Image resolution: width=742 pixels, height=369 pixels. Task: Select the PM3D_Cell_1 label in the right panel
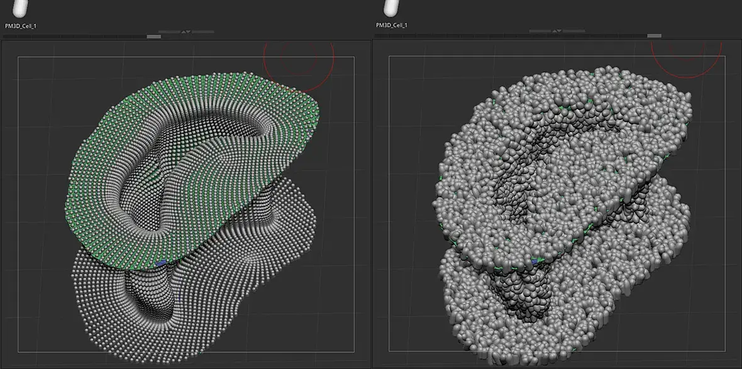tap(391, 26)
